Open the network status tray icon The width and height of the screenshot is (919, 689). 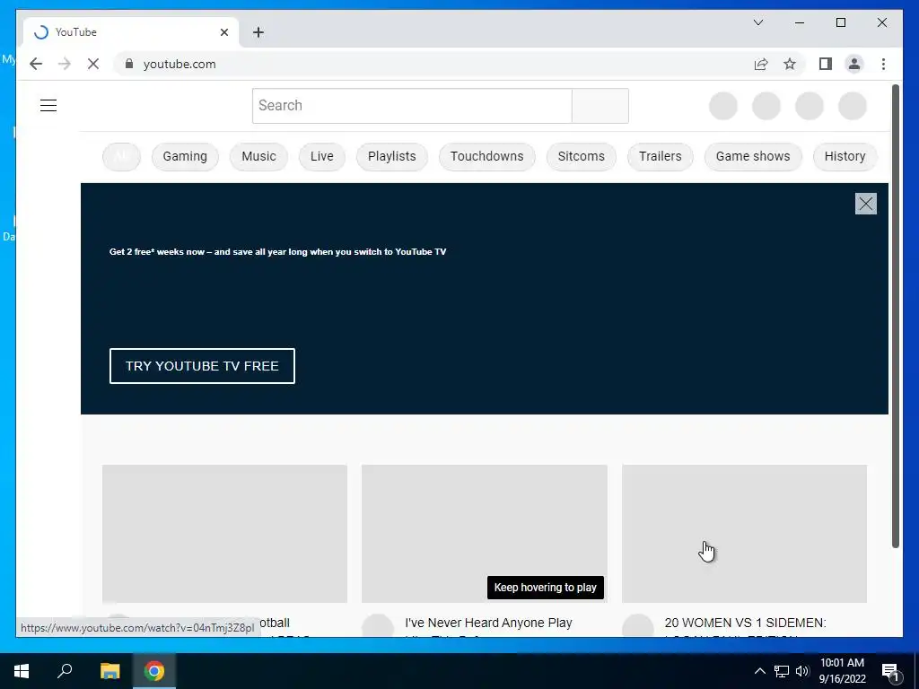click(x=782, y=671)
